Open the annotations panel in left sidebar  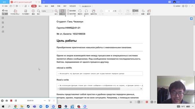tap(3, 27)
